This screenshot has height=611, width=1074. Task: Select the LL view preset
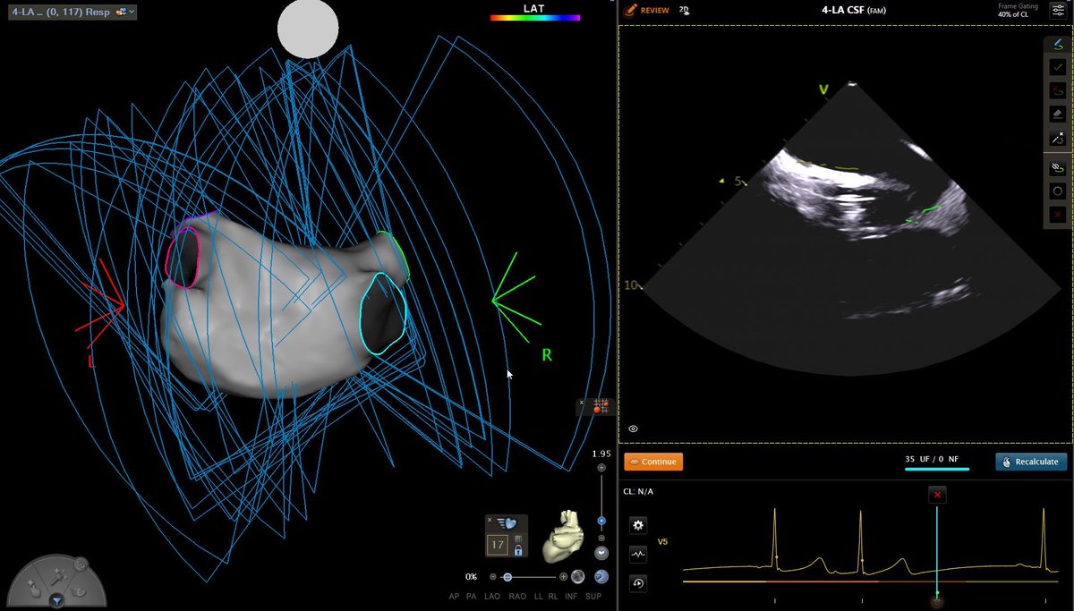pyautogui.click(x=539, y=597)
